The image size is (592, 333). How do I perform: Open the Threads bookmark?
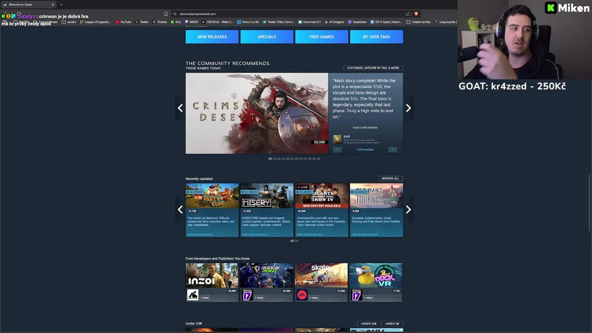[160, 22]
